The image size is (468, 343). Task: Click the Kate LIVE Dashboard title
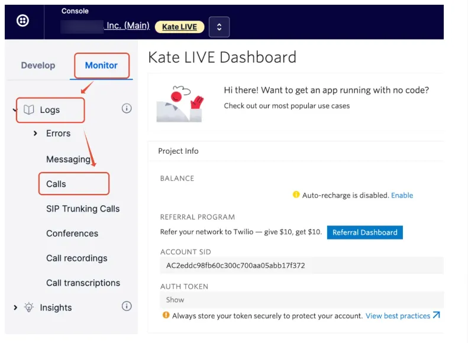pyautogui.click(x=222, y=57)
